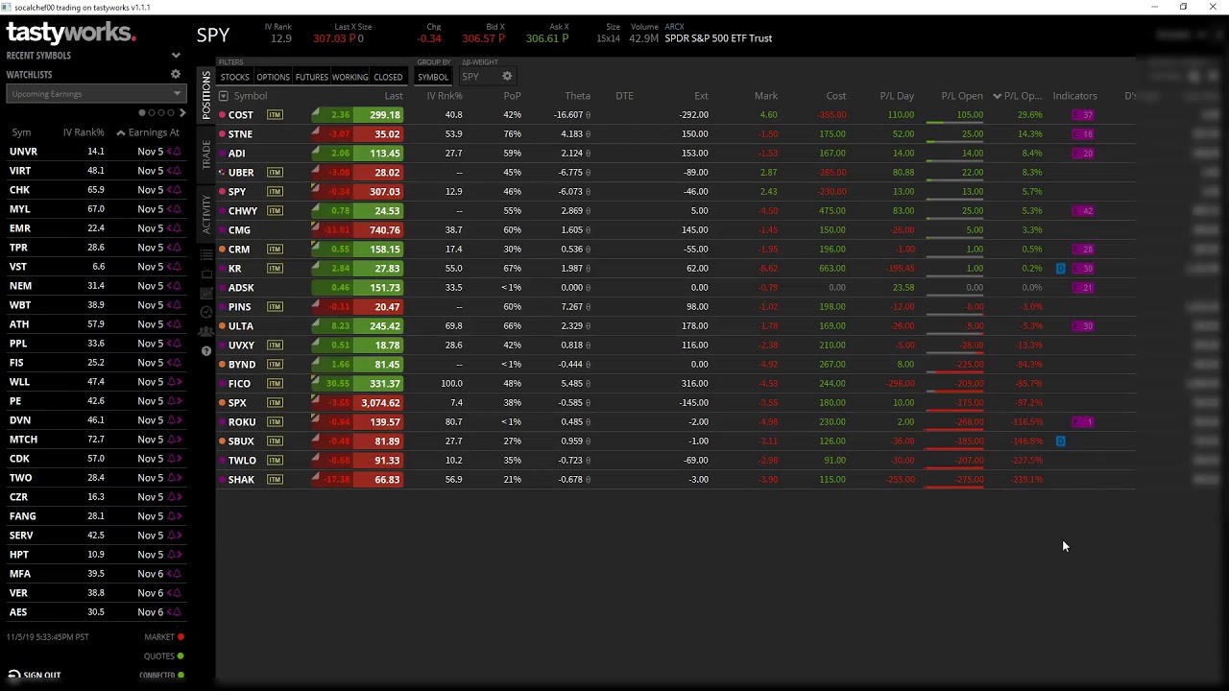The image size is (1229, 691).
Task: Click the SIGN OUT button
Action: [x=35, y=676]
